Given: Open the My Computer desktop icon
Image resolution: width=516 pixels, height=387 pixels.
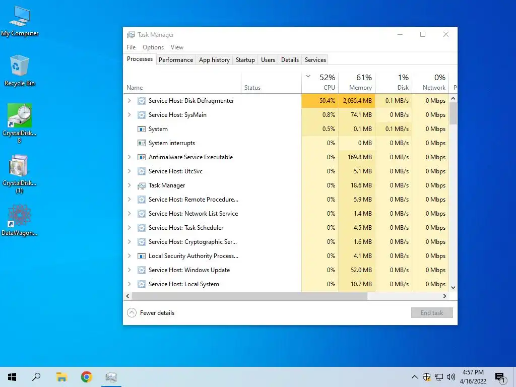Looking at the screenshot, I should [20, 21].
